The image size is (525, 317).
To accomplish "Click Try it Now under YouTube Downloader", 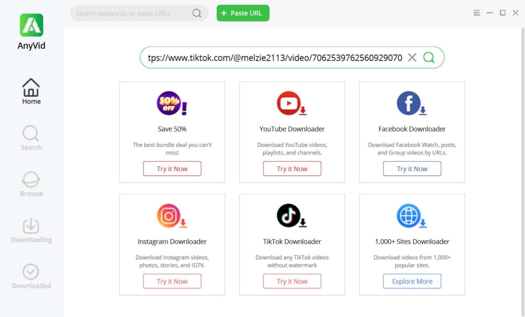I will 292,168.
